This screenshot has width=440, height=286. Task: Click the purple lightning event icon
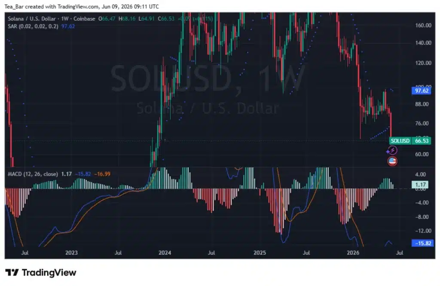392,151
